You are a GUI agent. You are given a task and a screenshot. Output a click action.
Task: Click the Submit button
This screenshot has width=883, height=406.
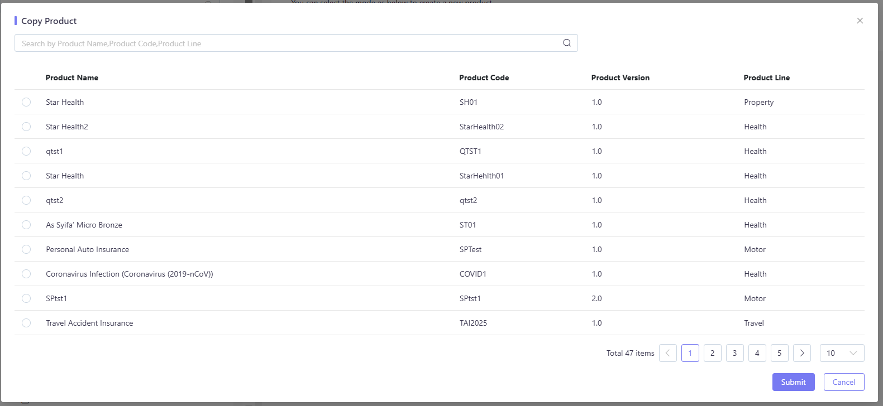pos(794,382)
